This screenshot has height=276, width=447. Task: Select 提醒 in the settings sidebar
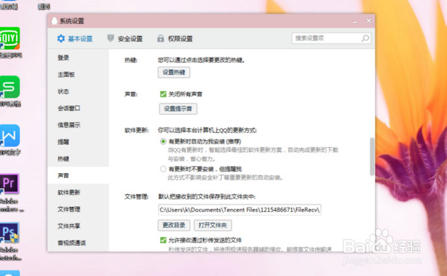coord(78,142)
